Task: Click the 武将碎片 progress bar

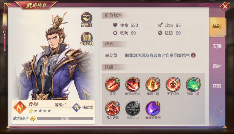Action: coord(65,118)
